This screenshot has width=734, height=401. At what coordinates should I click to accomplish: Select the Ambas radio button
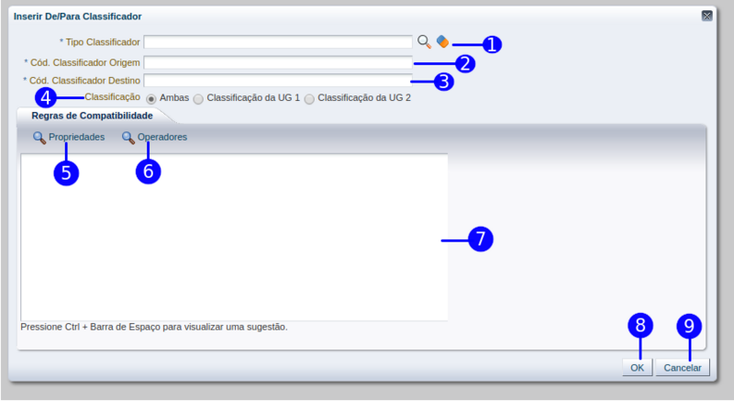pyautogui.click(x=150, y=99)
